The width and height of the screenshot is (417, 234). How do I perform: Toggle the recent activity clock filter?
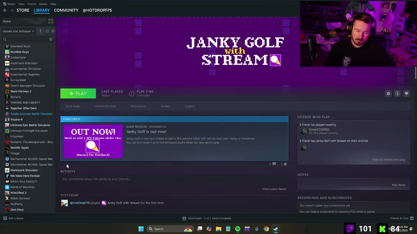click(x=47, y=31)
